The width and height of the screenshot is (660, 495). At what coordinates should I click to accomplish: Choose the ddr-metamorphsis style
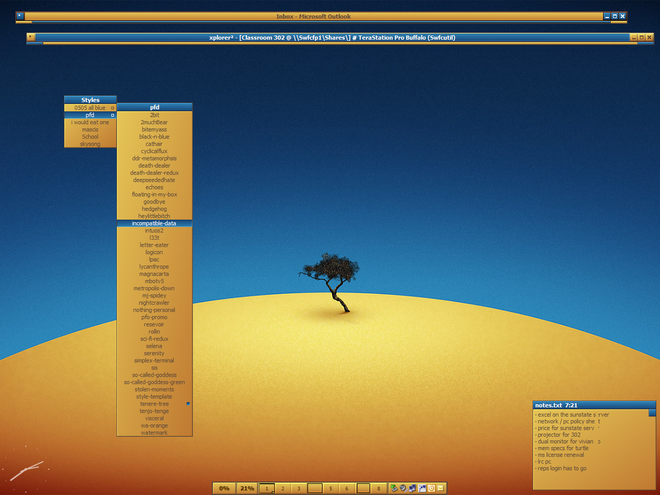[x=155, y=158]
